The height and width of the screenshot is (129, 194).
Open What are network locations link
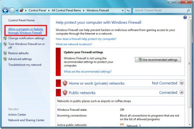pyautogui.click(x=74, y=44)
